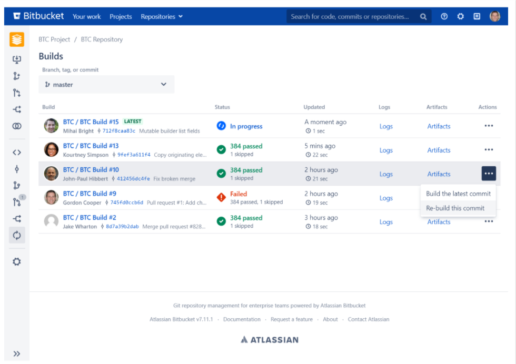Click Gordon Cooper's avatar on Build #9
Viewport: 516px width, 364px height.
tap(52, 197)
